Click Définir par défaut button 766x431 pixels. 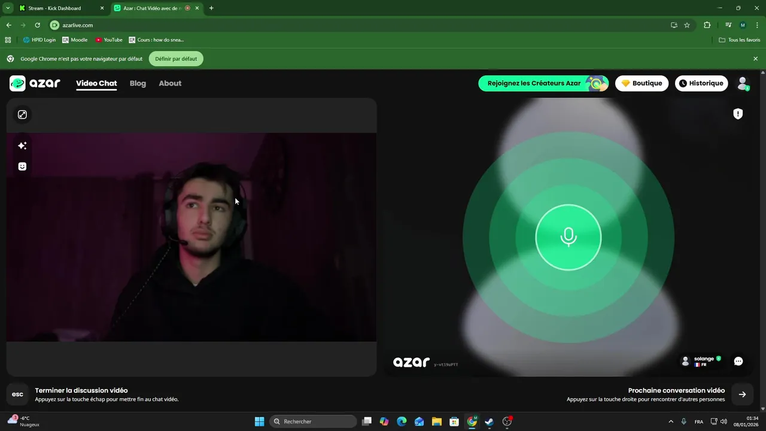point(176,59)
